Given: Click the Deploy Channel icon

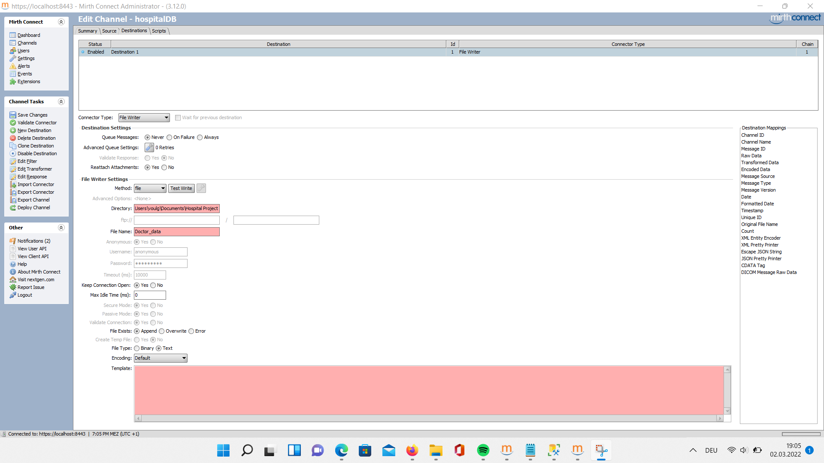Looking at the screenshot, I should pos(12,207).
